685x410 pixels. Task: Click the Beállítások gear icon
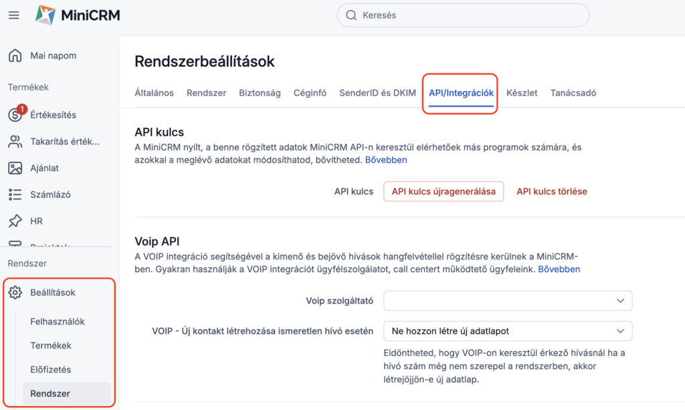[15, 292]
